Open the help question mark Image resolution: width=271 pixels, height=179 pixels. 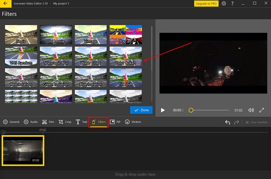[232, 4]
